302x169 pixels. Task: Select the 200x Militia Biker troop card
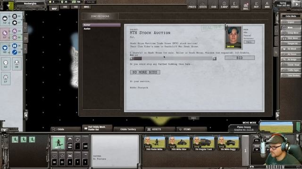[179, 143]
